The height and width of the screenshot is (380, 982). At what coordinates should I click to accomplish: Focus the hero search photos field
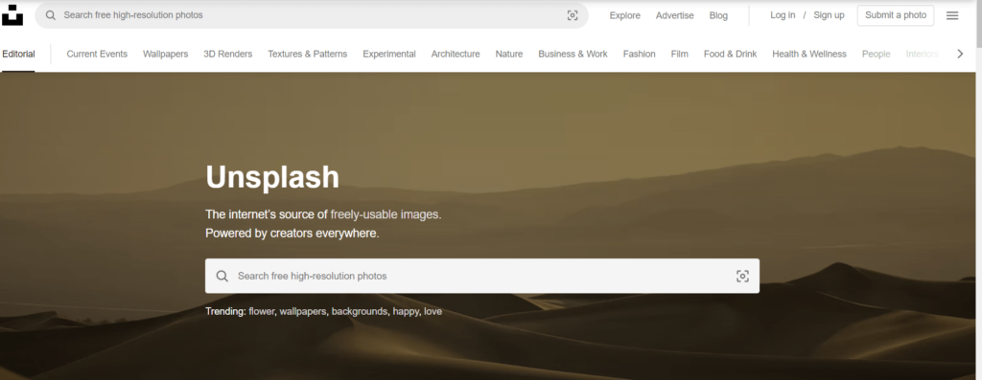click(482, 277)
